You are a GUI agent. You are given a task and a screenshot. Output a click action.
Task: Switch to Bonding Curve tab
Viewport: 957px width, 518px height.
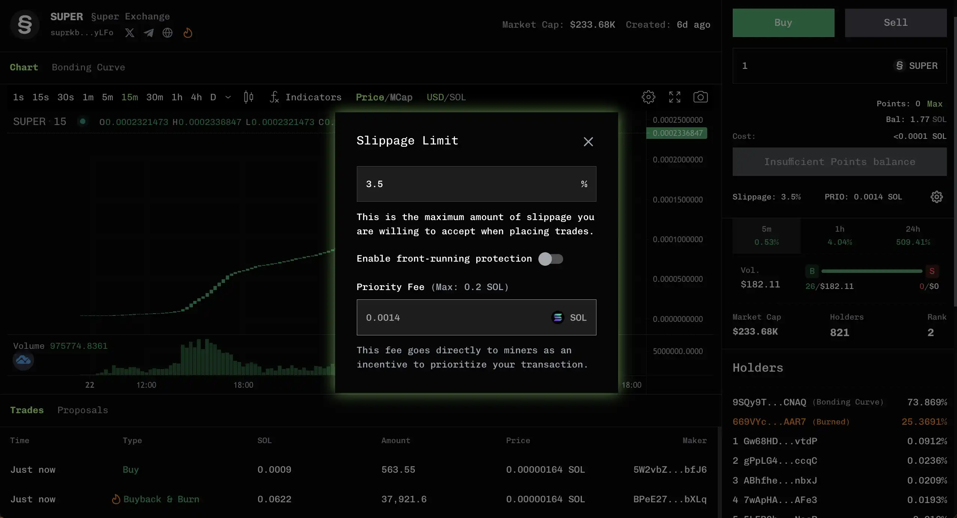click(88, 67)
